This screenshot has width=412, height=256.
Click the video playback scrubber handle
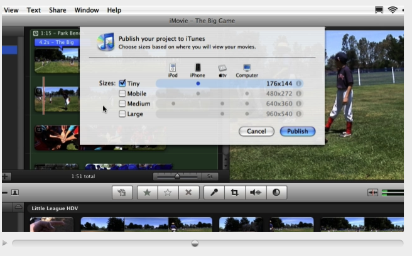tap(195, 243)
